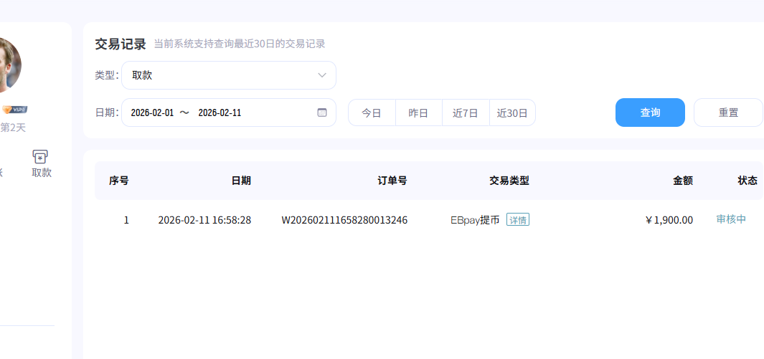The image size is (764, 359).
Task: Select the end date 2026-02-11
Action: coord(220,113)
